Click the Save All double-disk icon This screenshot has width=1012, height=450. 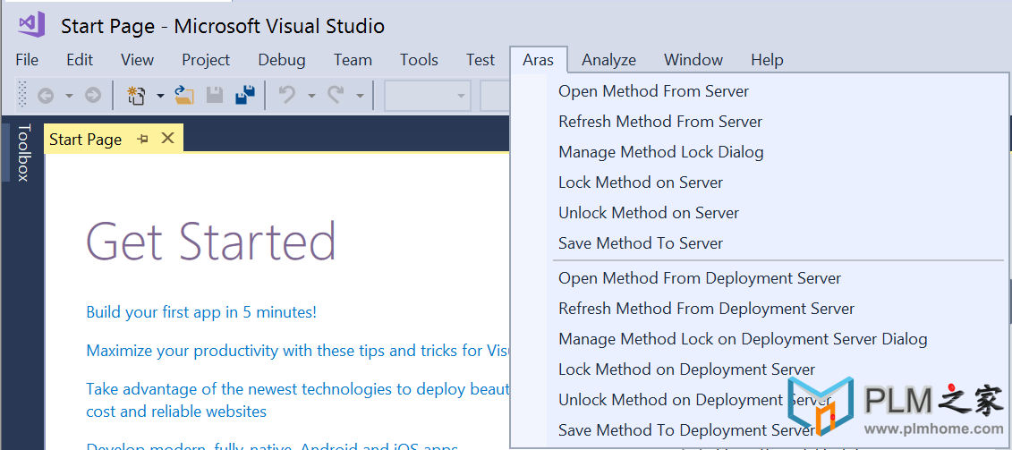point(245,95)
